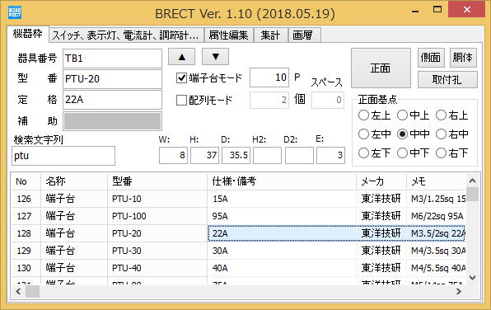Click the BRECT app icon in title bar
491x310 pixels.
tap(15, 13)
